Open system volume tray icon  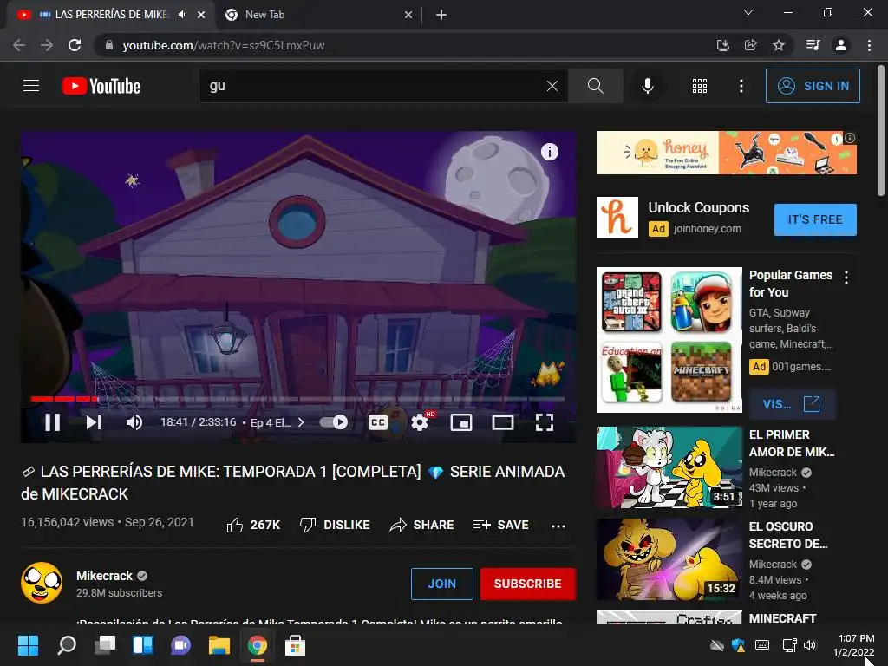pyautogui.click(x=810, y=645)
